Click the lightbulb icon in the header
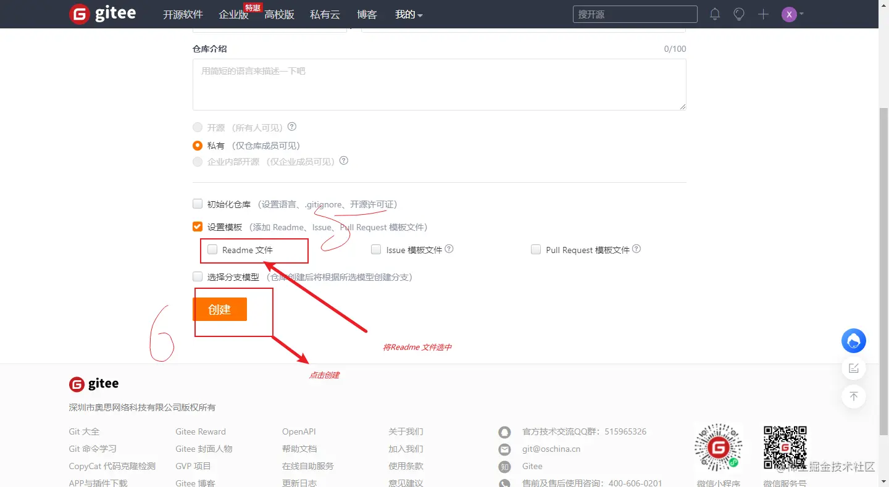The height and width of the screenshot is (487, 889). pyautogui.click(x=739, y=14)
